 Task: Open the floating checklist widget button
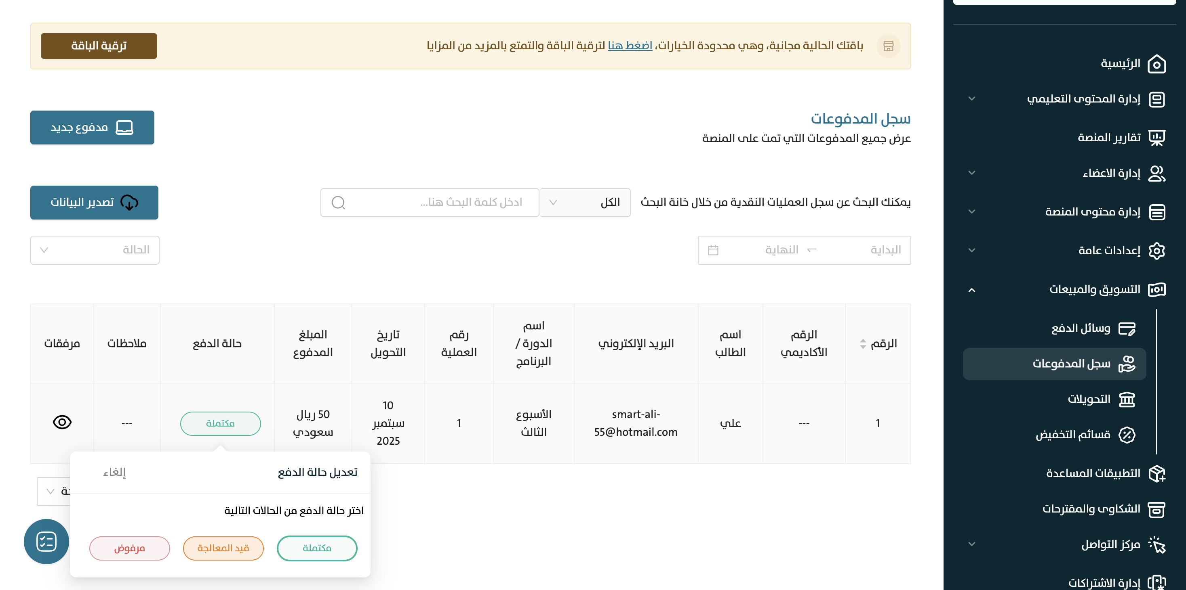click(46, 541)
